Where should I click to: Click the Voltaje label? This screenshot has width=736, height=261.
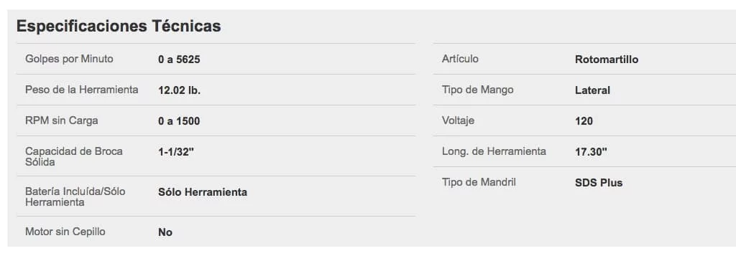458,120
